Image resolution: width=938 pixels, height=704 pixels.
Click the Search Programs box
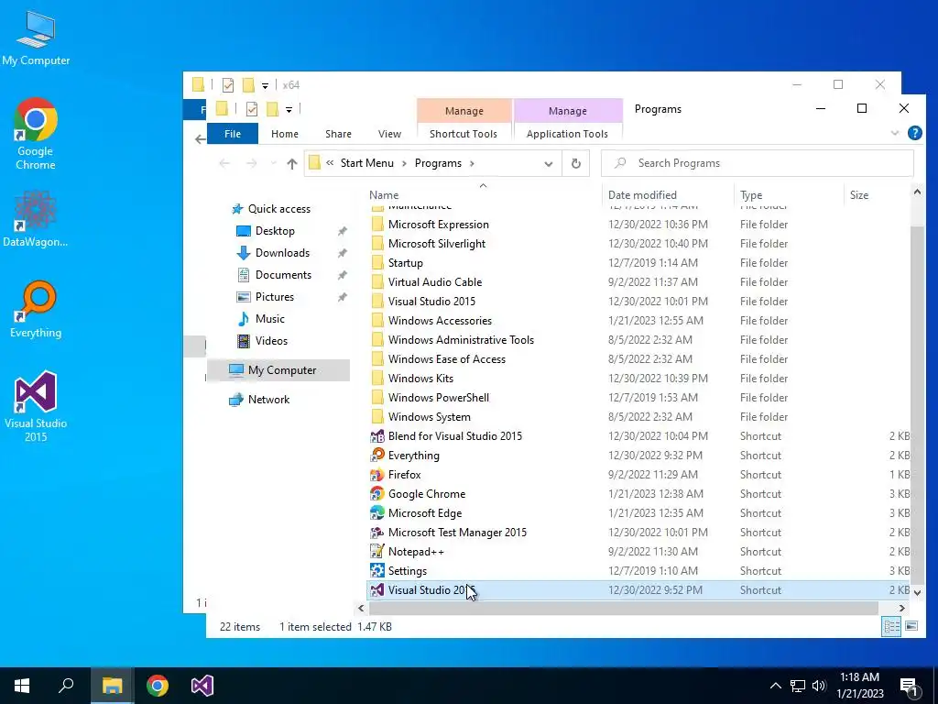pos(758,163)
